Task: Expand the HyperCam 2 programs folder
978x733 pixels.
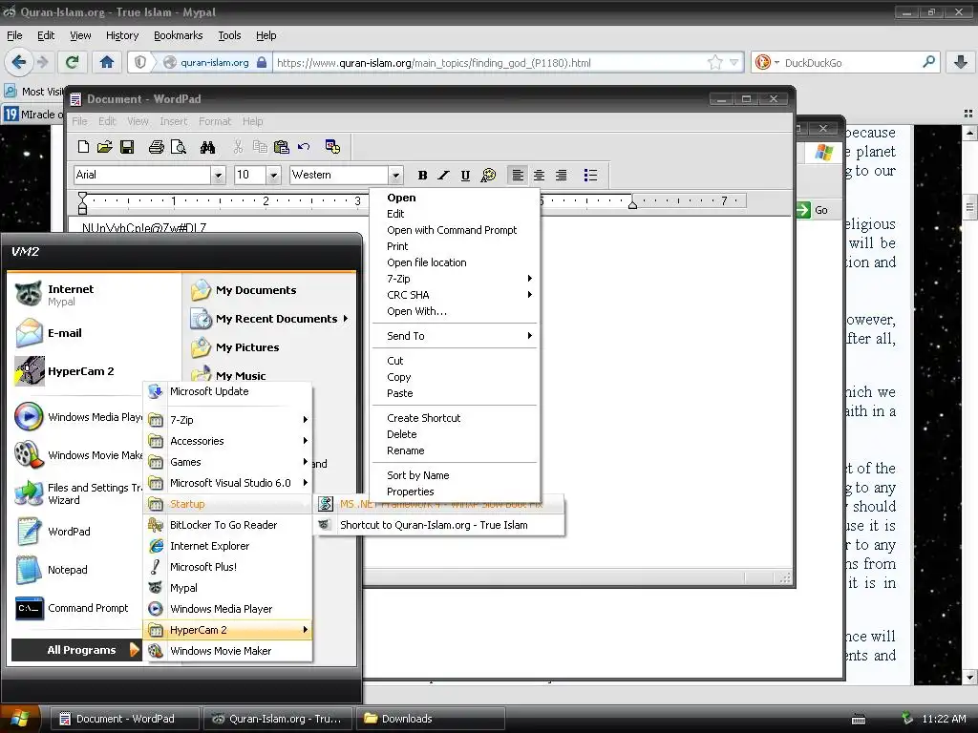Action: click(x=227, y=630)
